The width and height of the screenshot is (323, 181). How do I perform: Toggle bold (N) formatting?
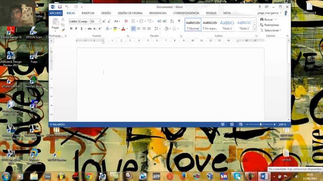coord(71,29)
